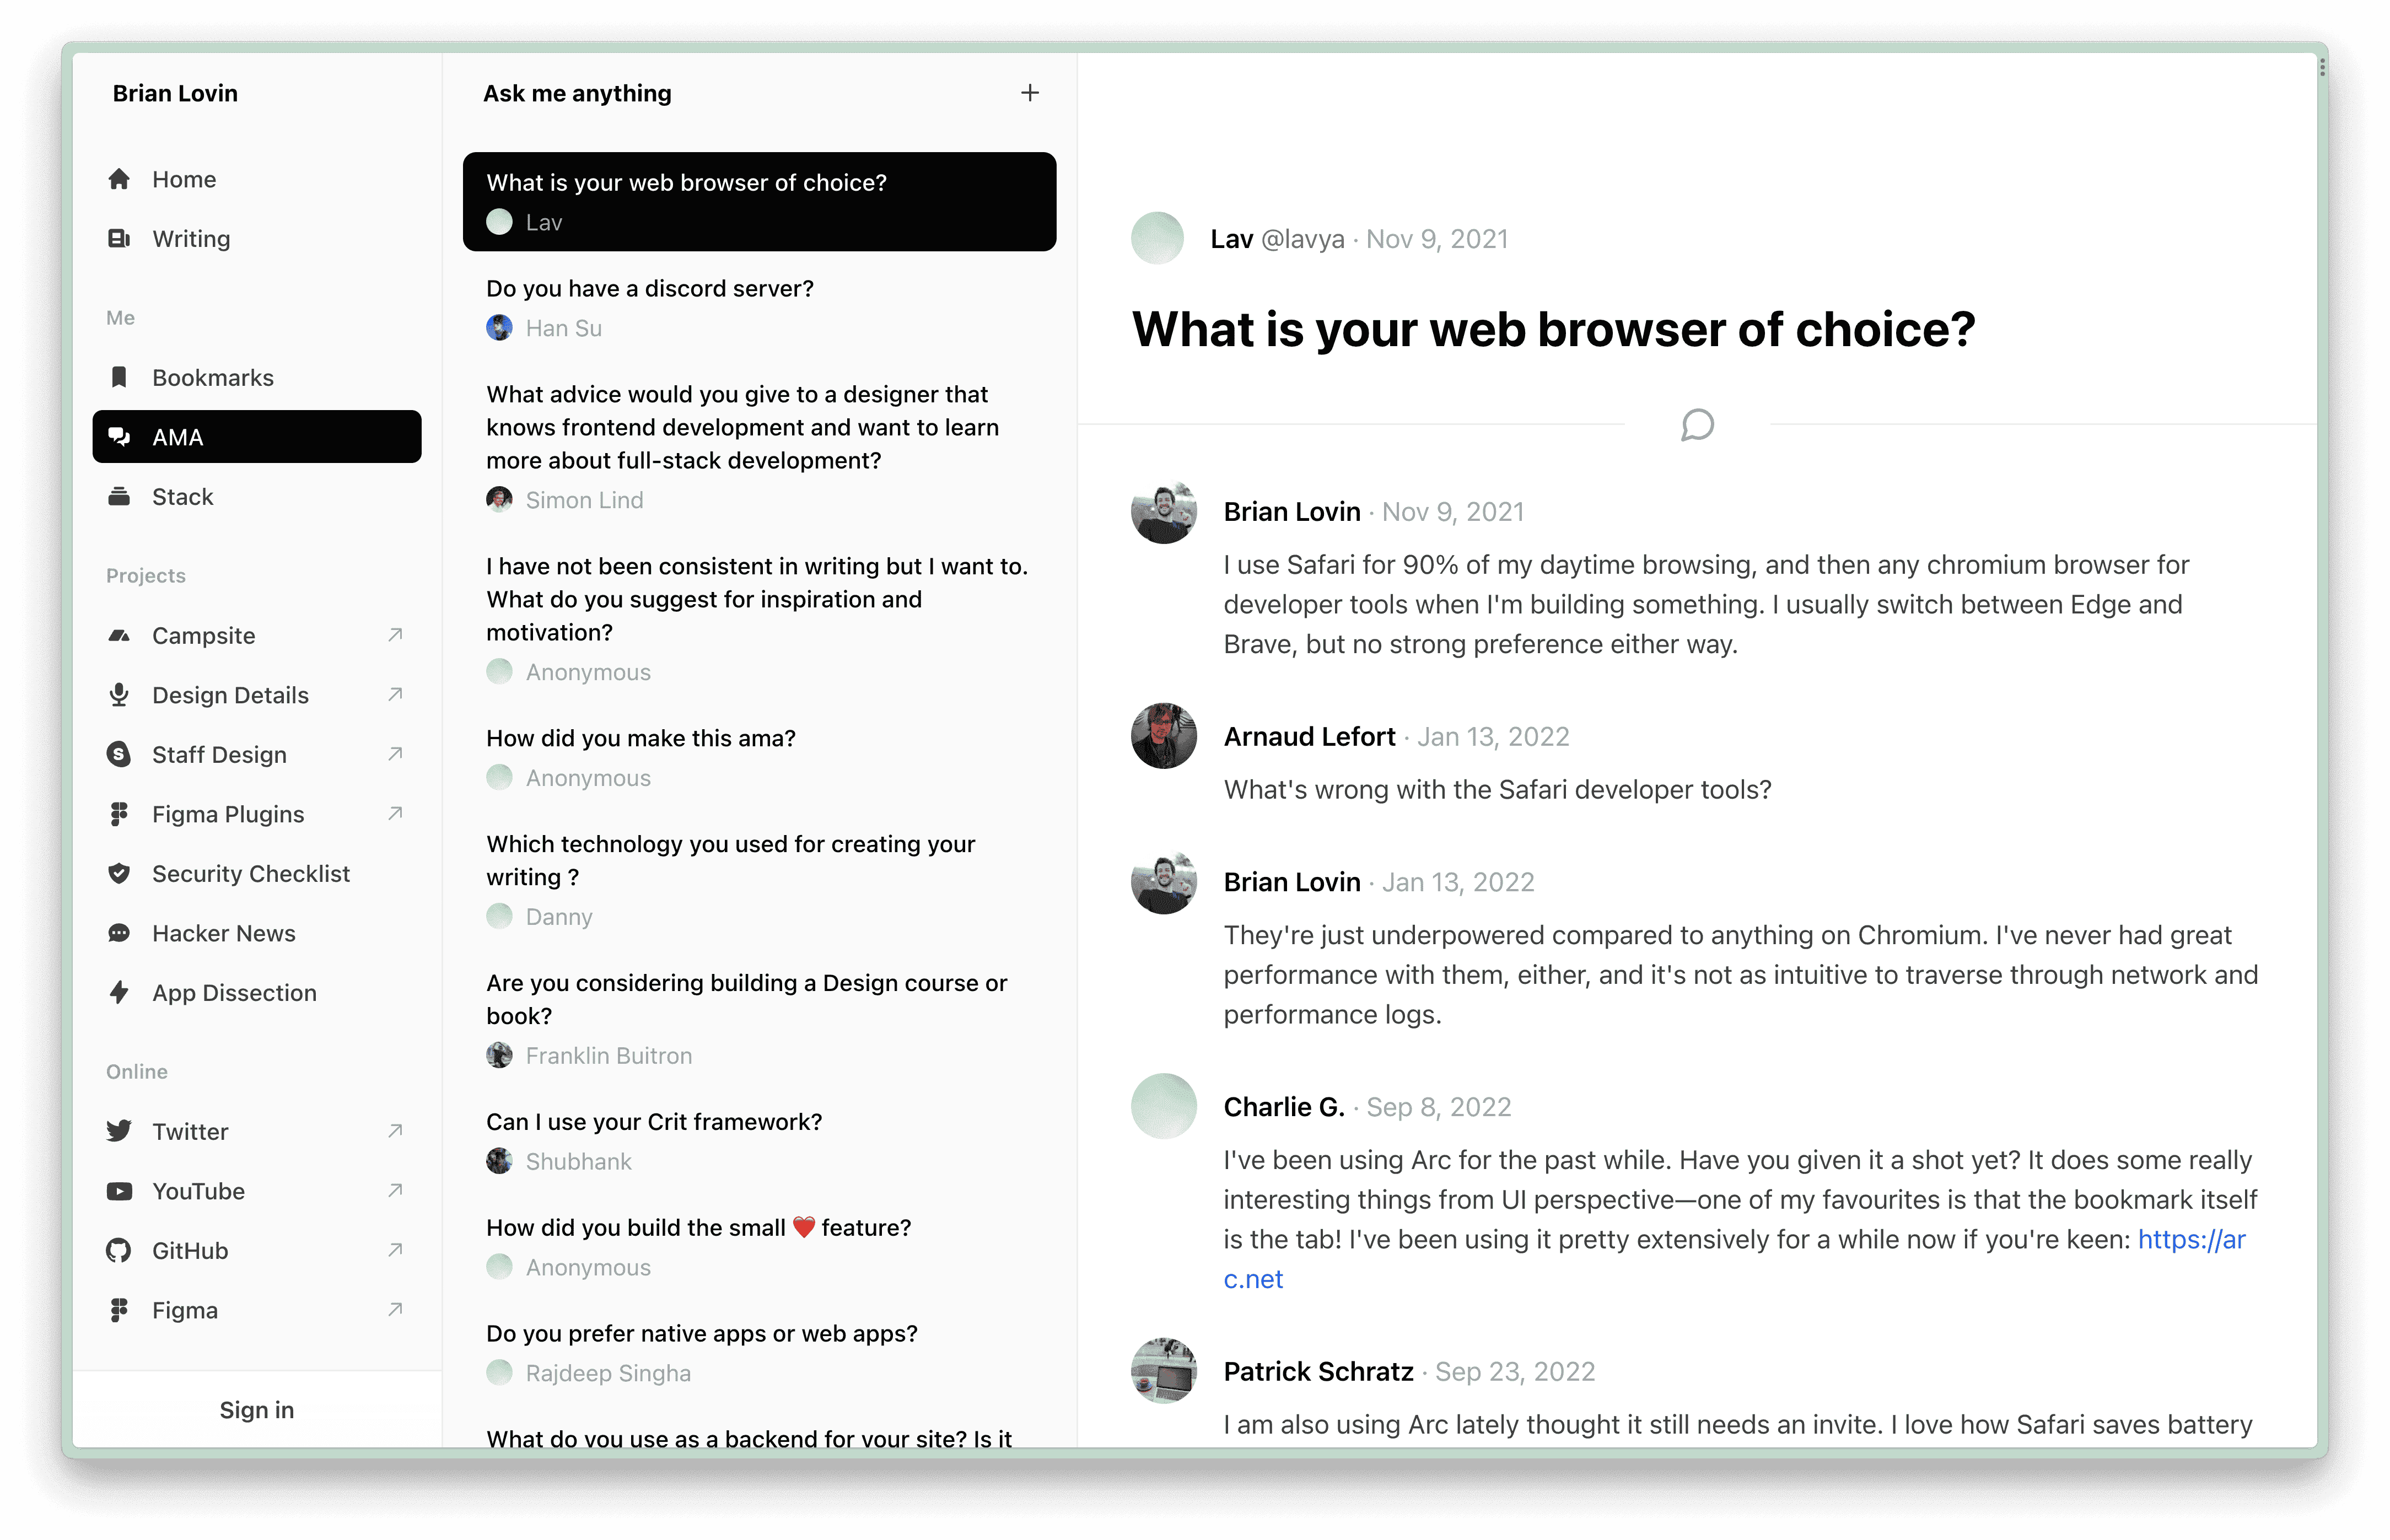The image size is (2390, 1540).
Task: Click the Stack layers icon in sidebar
Action: tap(119, 496)
